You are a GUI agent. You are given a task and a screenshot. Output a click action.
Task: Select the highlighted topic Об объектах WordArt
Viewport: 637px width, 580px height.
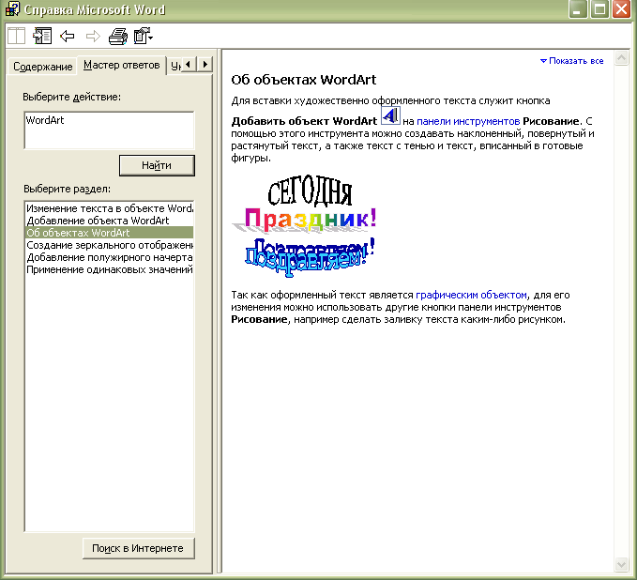pyautogui.click(x=109, y=233)
